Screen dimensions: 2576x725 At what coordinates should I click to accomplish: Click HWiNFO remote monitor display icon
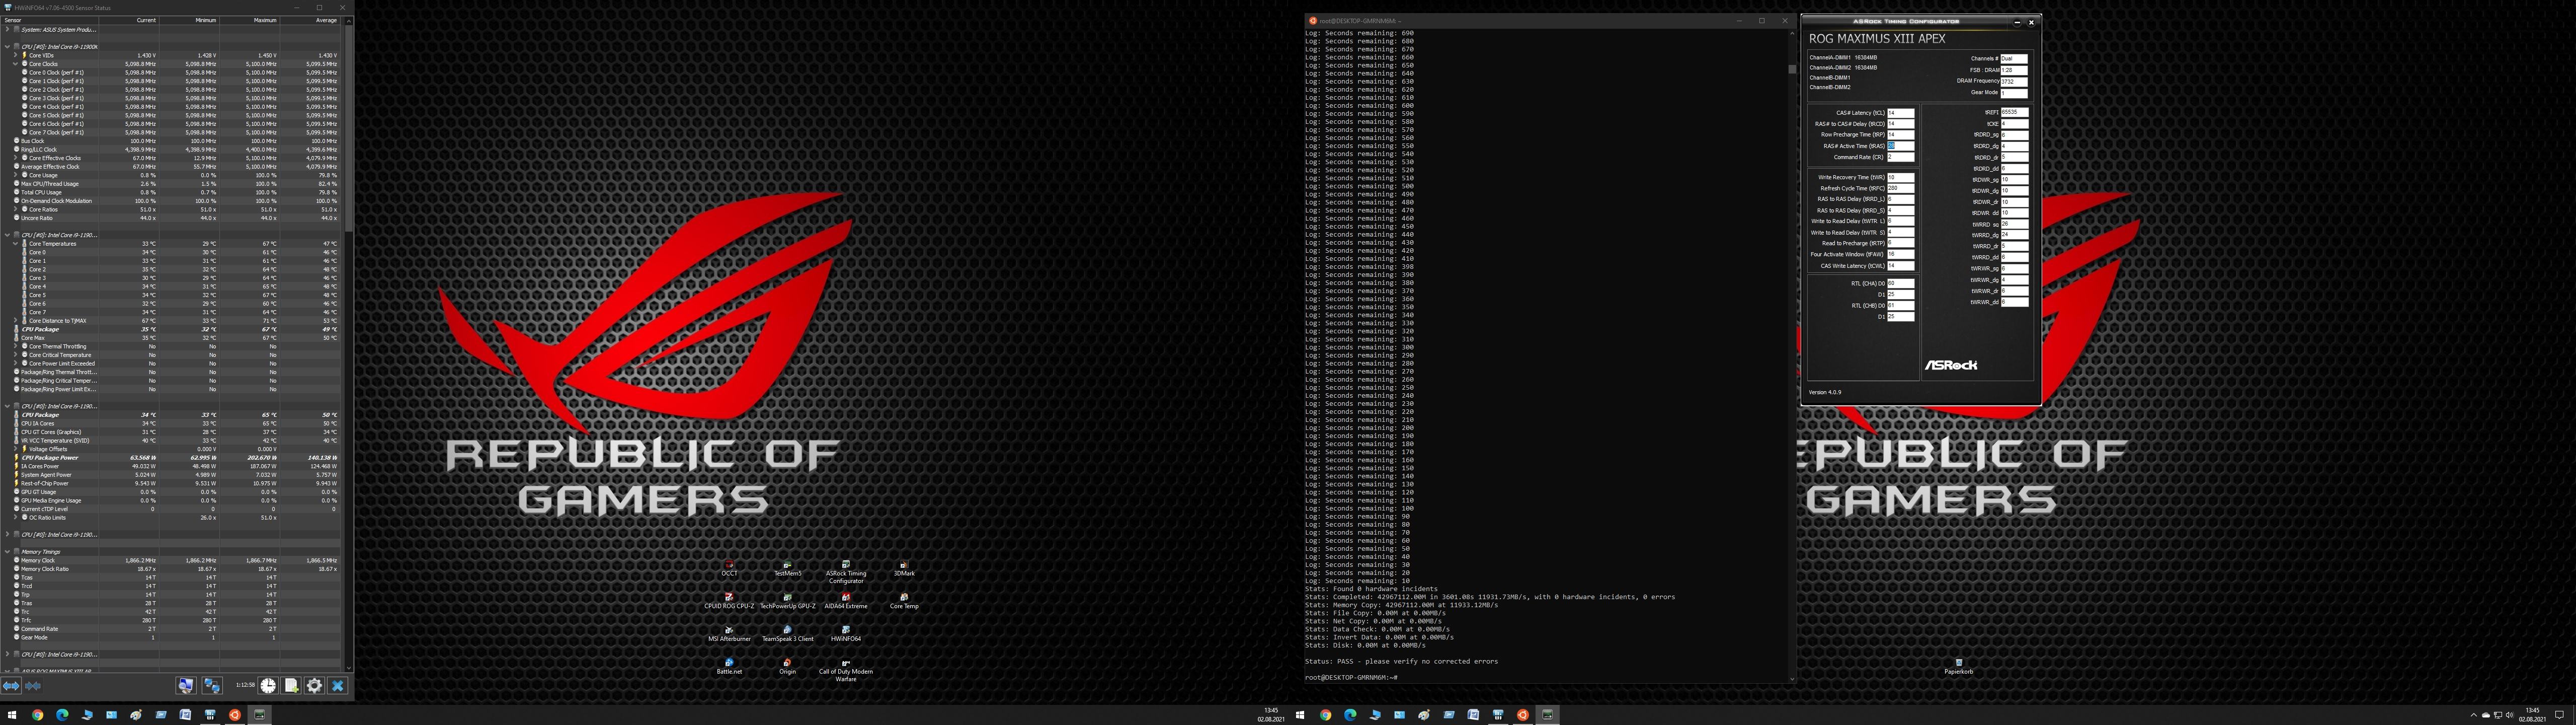186,686
